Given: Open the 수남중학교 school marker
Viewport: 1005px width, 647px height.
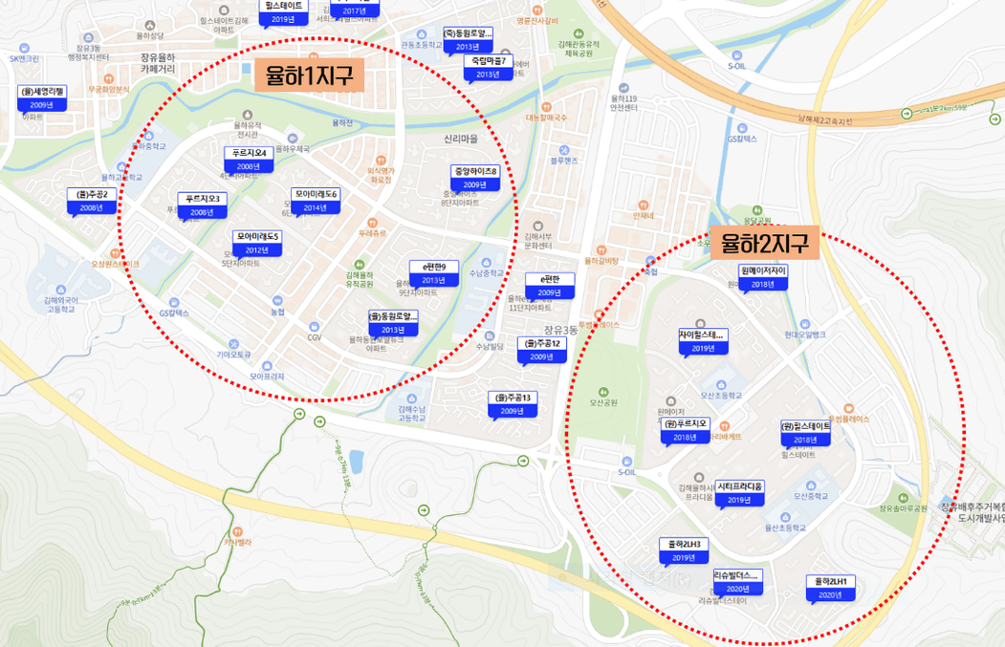Looking at the screenshot, I should coord(487,263).
